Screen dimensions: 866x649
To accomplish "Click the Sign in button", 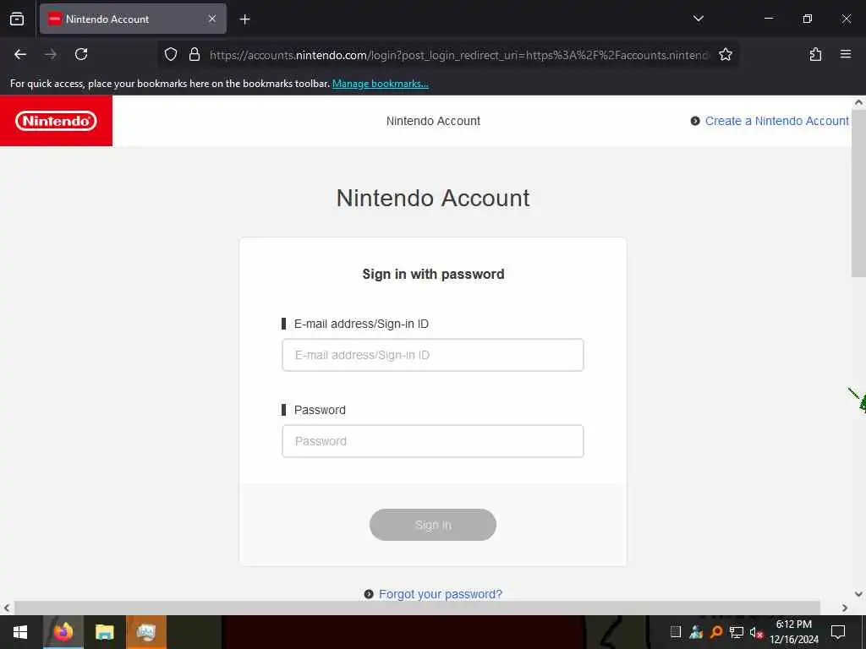I will click(x=432, y=525).
